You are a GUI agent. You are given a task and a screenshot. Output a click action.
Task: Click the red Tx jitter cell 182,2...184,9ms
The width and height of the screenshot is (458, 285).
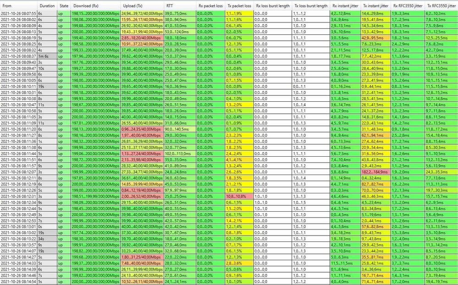click(x=375, y=172)
